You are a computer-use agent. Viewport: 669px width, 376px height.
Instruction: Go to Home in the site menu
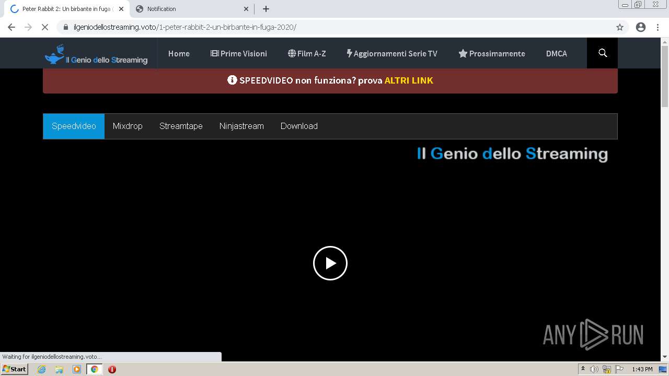179,53
